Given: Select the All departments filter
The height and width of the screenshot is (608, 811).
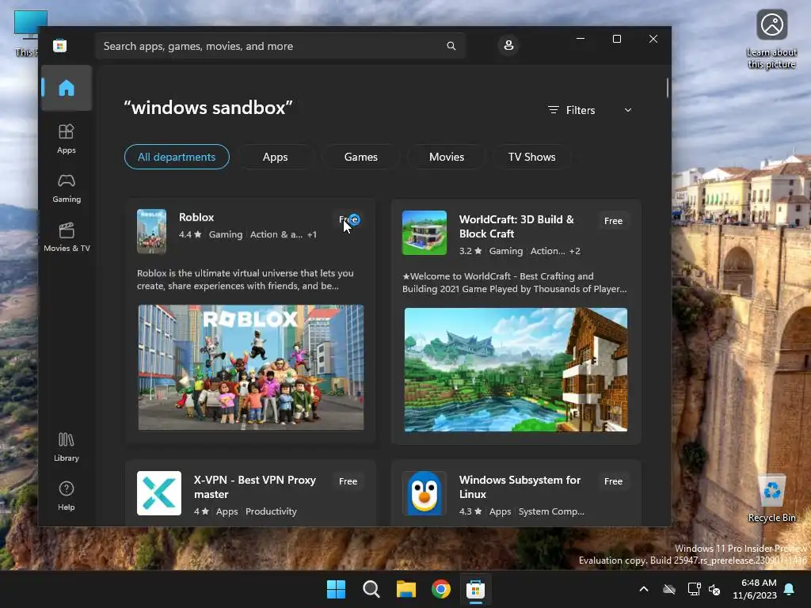Looking at the screenshot, I should click(177, 157).
